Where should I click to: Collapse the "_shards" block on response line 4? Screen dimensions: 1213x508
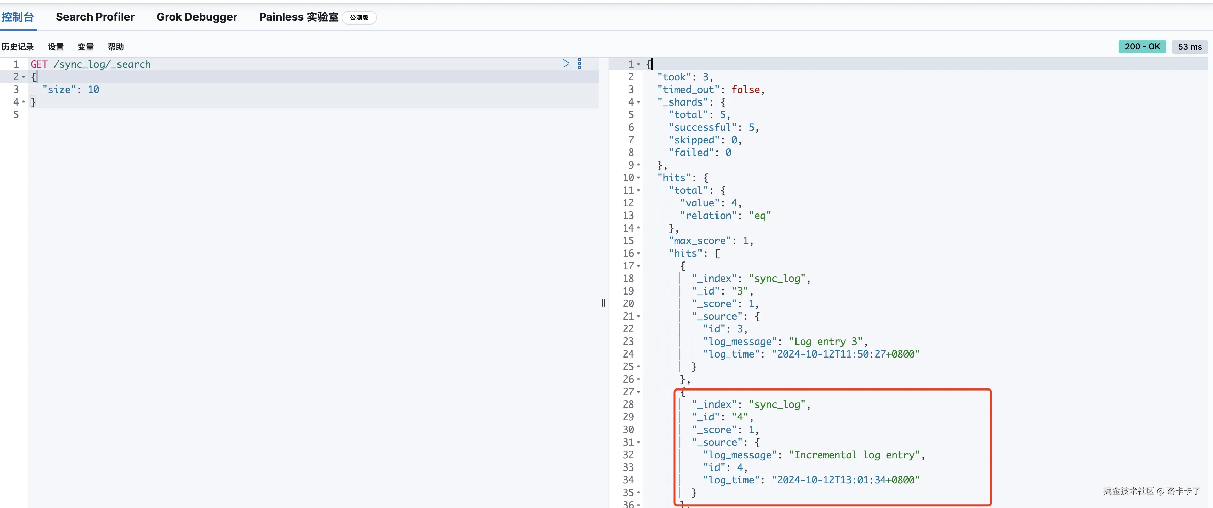639,102
